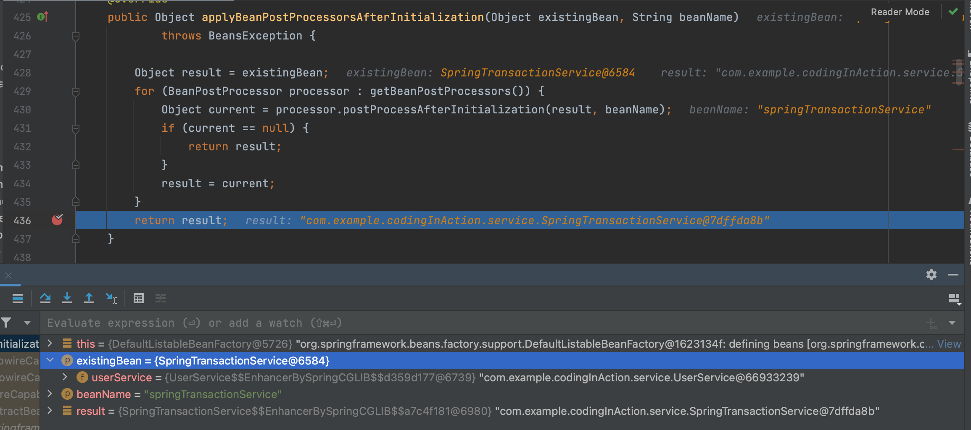Image resolution: width=971 pixels, height=430 pixels.
Task: Click Reader Mode in editor corner
Action: [900, 12]
